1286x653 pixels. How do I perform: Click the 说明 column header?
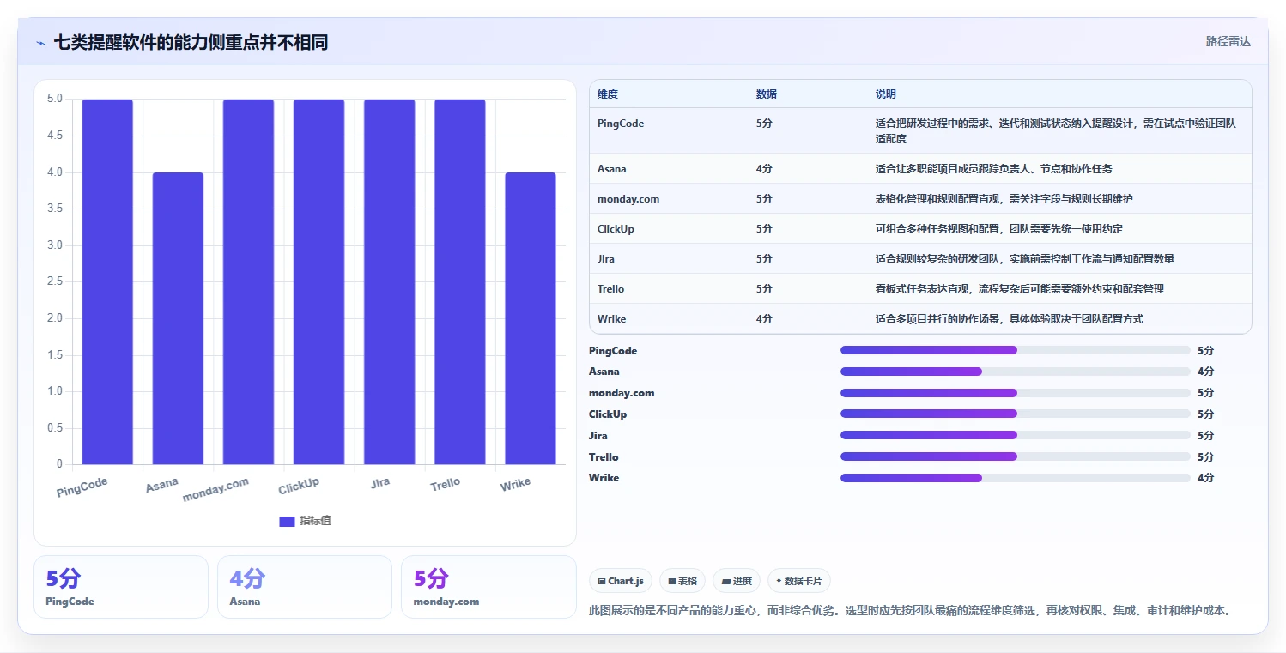(x=886, y=94)
